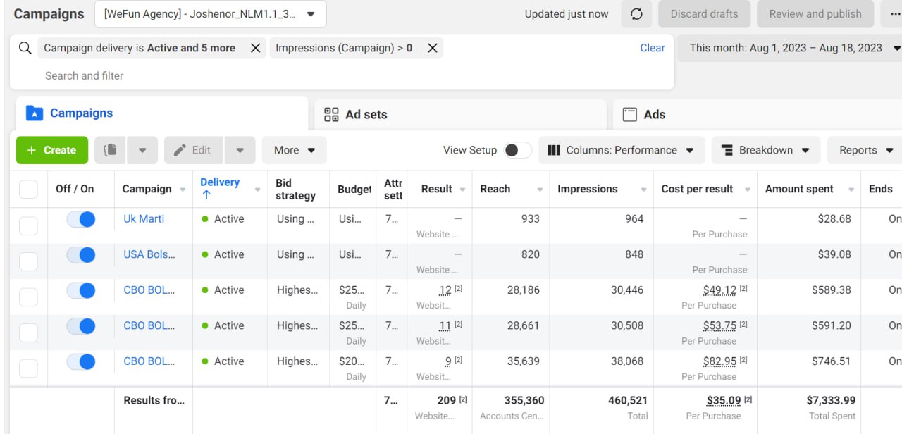Check the checkbox for the $591.20 row
Viewport: 902px width, 434px height.
click(28, 333)
